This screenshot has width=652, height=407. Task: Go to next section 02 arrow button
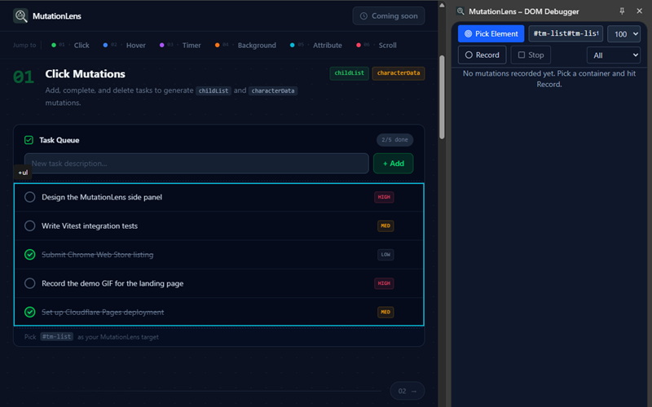click(x=407, y=391)
